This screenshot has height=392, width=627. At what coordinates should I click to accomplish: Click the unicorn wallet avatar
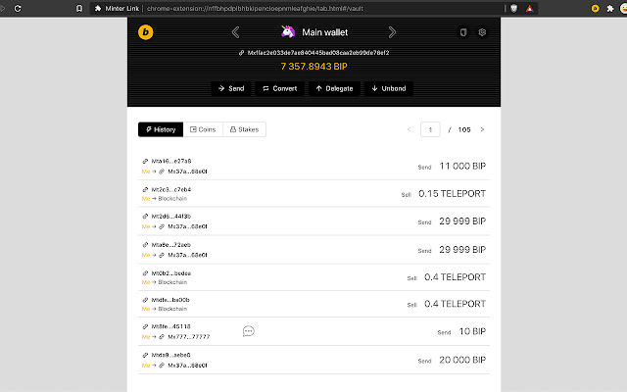click(x=288, y=31)
